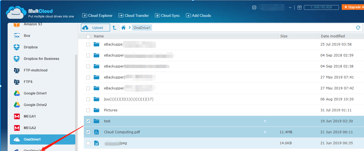Open Add Clouds tab
364x151 pixels.
pos(198,16)
